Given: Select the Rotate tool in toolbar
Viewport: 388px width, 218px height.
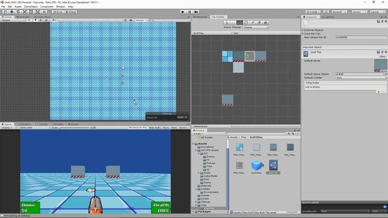Looking at the screenshot, I should coord(18,12).
